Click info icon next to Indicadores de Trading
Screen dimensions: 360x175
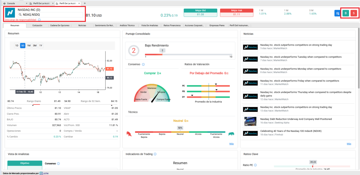coord(155,154)
